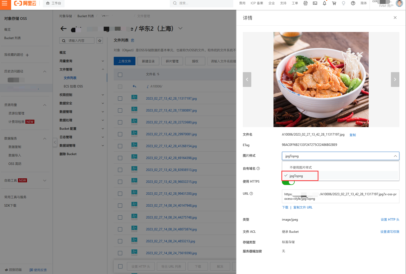The height and width of the screenshot is (274, 406).
Task: Click the 上传文件 button
Action: click(125, 61)
